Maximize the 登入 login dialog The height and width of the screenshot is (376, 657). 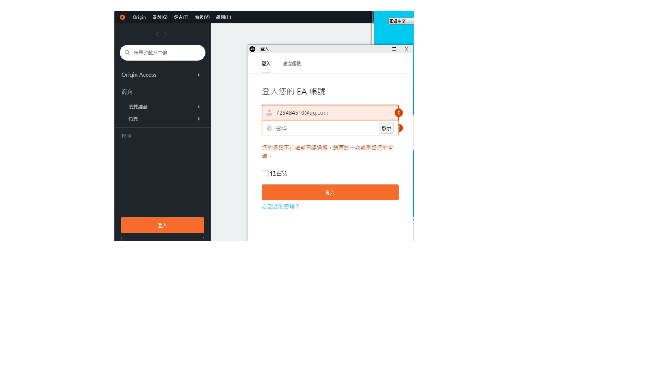point(394,49)
